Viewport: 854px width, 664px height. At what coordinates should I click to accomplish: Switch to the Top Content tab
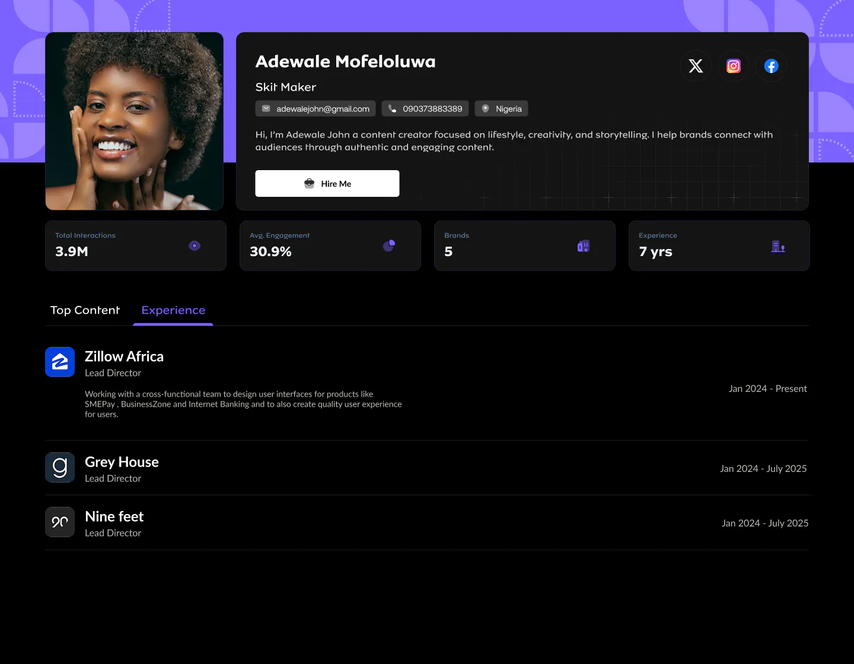click(x=85, y=310)
